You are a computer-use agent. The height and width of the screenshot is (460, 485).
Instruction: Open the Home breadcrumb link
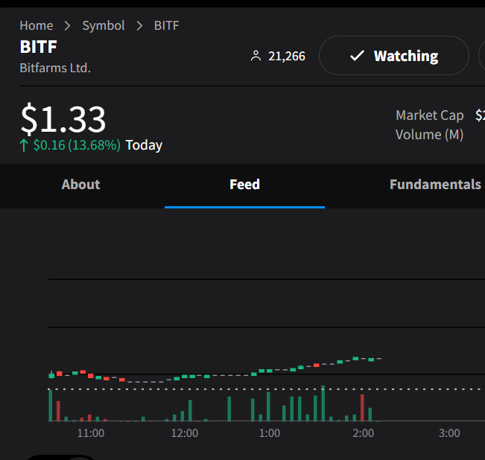coord(37,25)
